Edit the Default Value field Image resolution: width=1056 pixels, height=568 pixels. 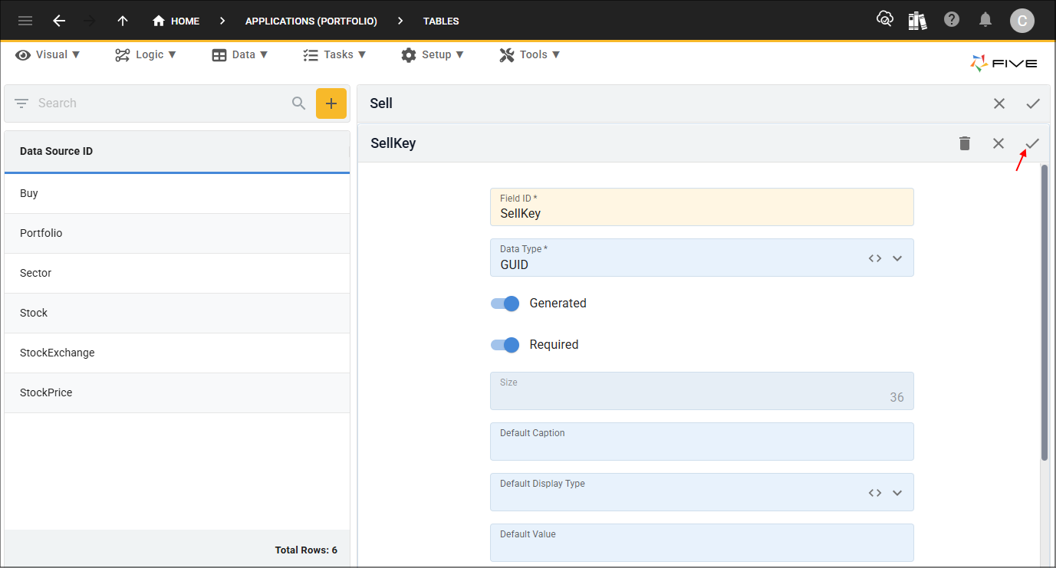pyautogui.click(x=702, y=543)
